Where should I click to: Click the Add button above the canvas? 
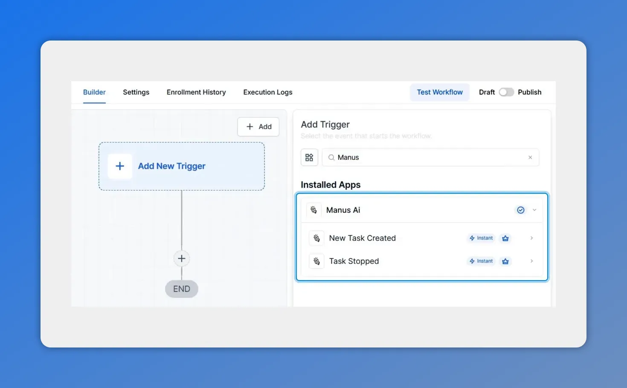pyautogui.click(x=258, y=126)
